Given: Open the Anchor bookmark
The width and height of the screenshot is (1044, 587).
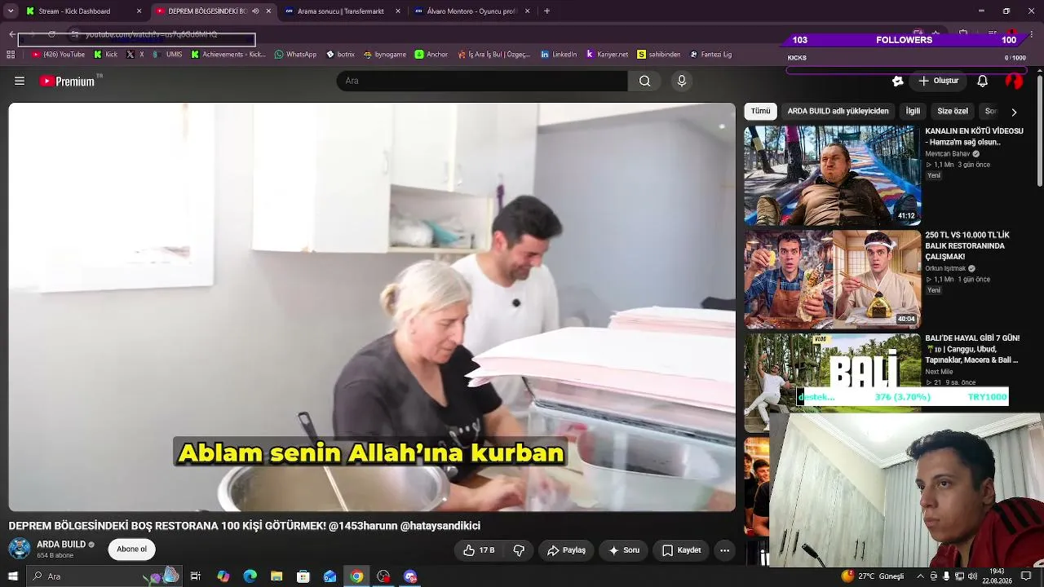Looking at the screenshot, I should pyautogui.click(x=431, y=55).
